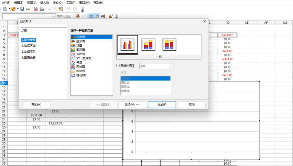
Task: Click the 取消 button
Action: click(x=192, y=105)
